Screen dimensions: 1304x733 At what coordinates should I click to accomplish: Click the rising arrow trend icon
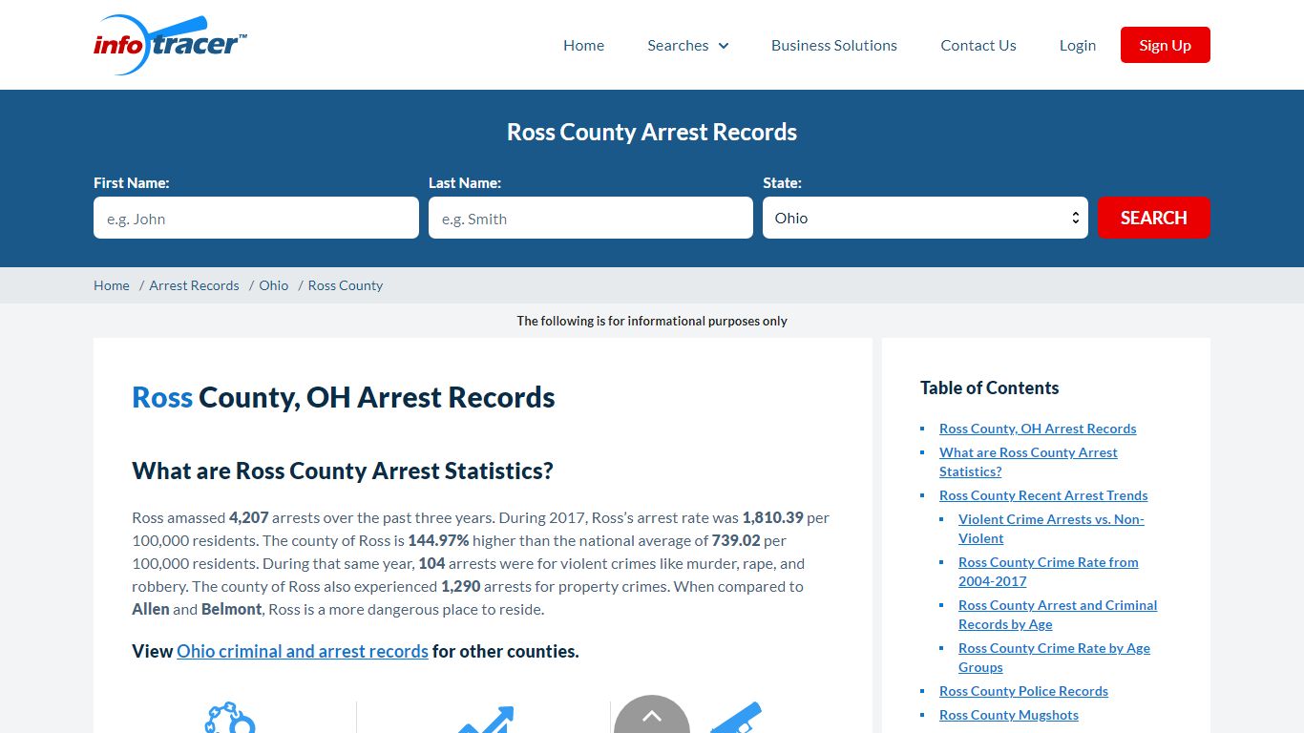(x=486, y=720)
